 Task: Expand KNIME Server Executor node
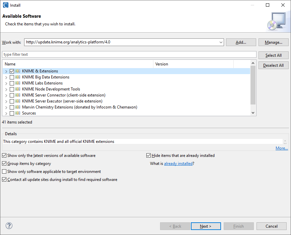6,101
